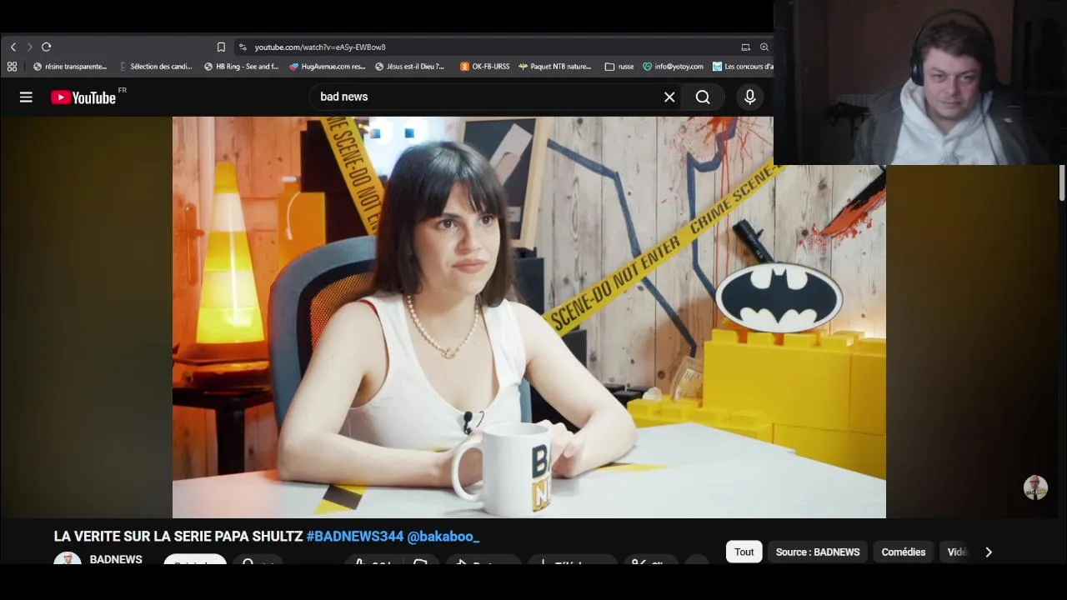The height and width of the screenshot is (600, 1067).
Task: Go to YouTube home via the logo
Action: pos(83,97)
